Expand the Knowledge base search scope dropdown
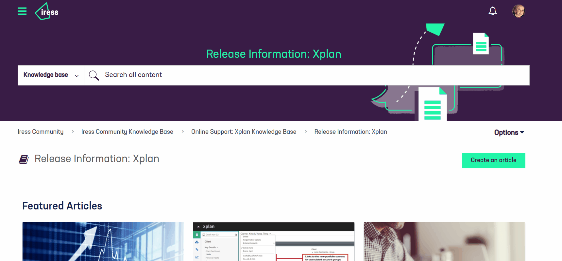 (51, 75)
